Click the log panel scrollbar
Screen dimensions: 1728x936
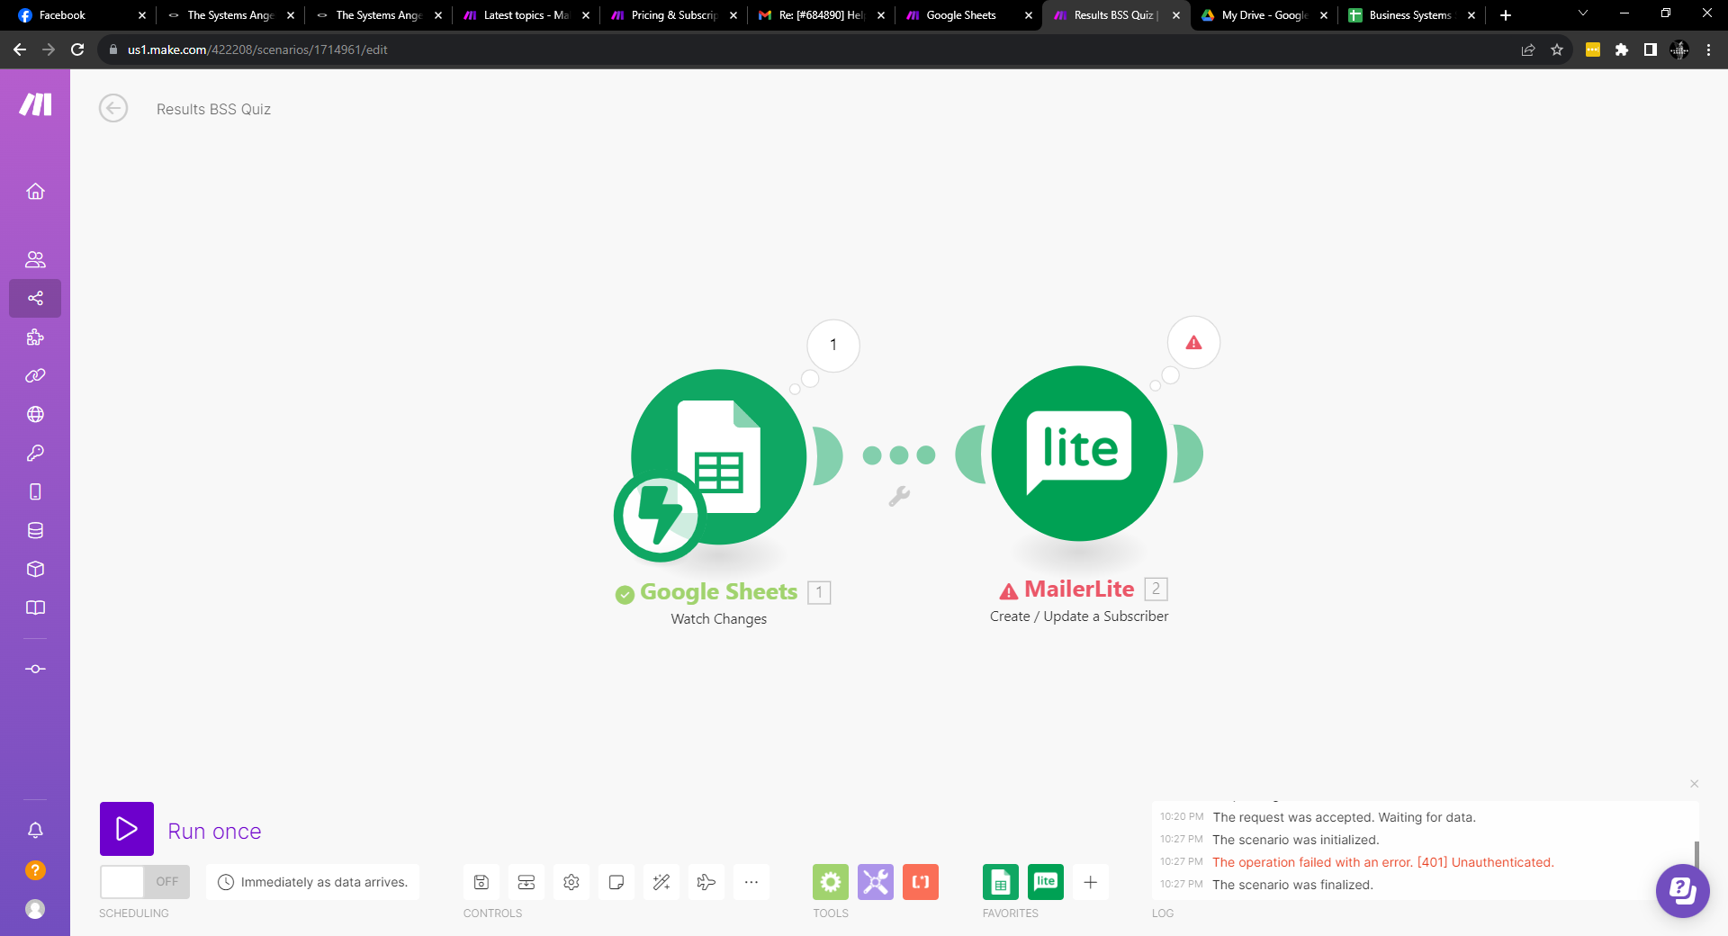pos(1696,855)
